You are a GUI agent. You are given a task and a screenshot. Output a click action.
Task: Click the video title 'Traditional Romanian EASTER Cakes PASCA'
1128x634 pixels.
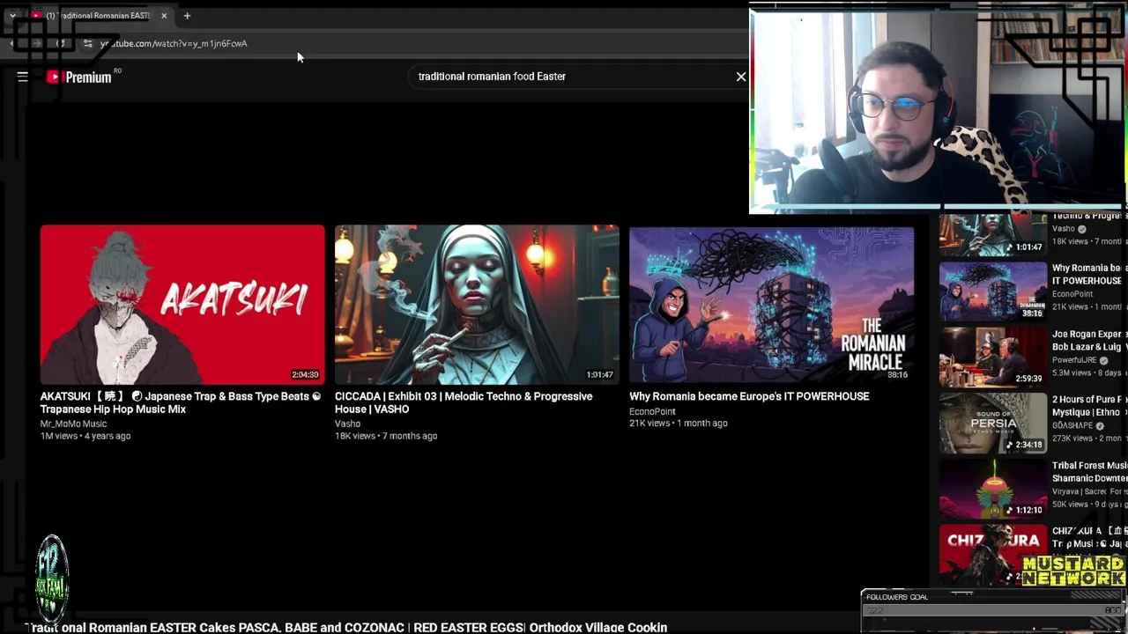pos(345,627)
